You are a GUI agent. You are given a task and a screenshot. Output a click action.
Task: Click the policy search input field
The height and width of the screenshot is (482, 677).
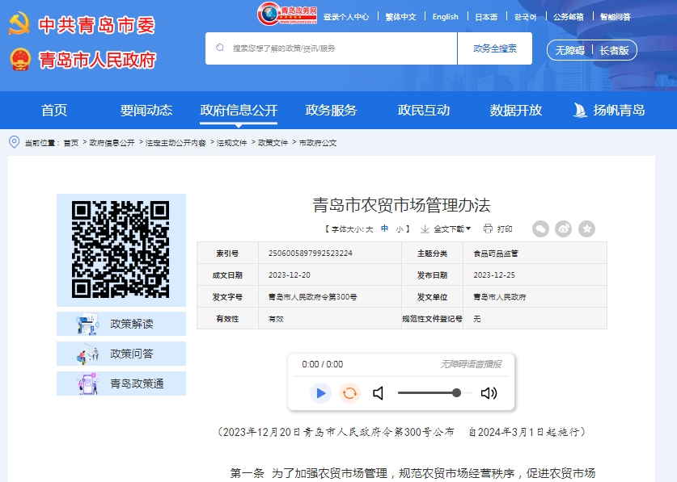pos(340,48)
